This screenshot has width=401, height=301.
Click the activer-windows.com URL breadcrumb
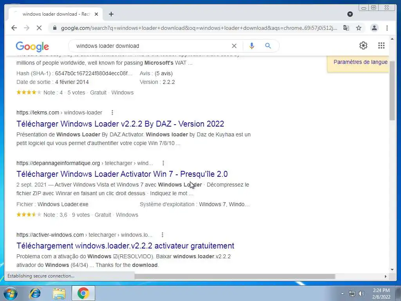tap(84, 235)
